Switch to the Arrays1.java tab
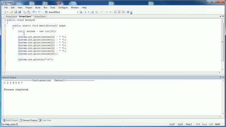Screen dimensions: 226x127 (x=11, y=17)
